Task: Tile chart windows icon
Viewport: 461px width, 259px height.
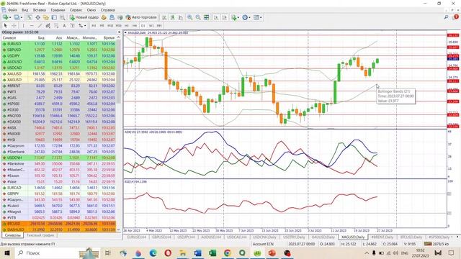Action: point(207,17)
